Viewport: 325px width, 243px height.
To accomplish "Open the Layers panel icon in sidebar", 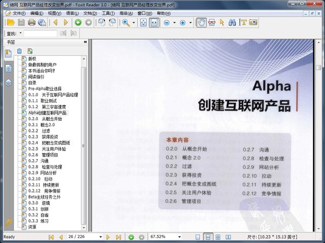I will [8, 82].
